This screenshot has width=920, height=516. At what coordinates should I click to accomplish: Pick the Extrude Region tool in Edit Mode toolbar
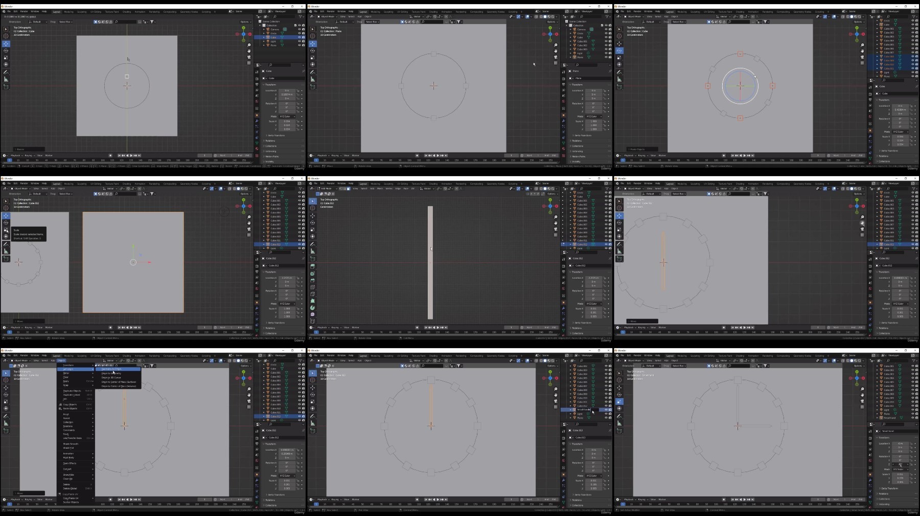(313, 266)
